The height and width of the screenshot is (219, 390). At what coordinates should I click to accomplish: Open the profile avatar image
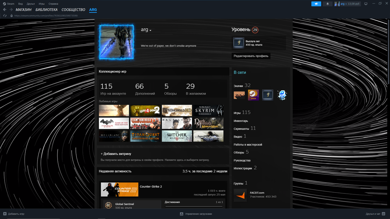point(116,42)
